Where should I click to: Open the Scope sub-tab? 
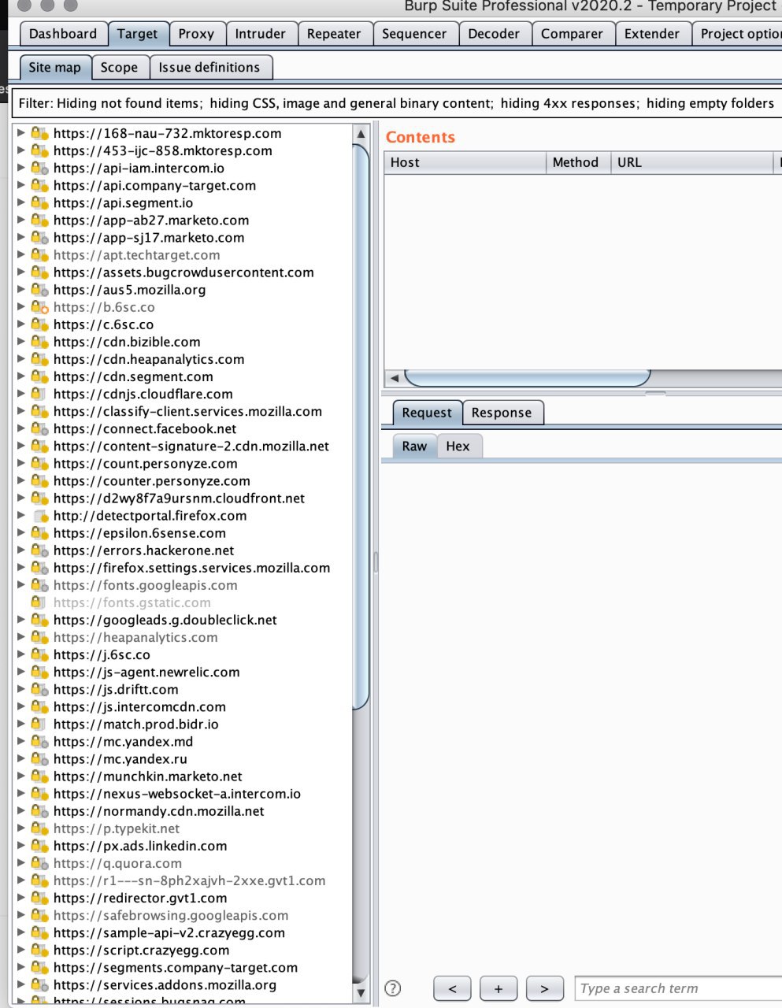pyautogui.click(x=119, y=67)
